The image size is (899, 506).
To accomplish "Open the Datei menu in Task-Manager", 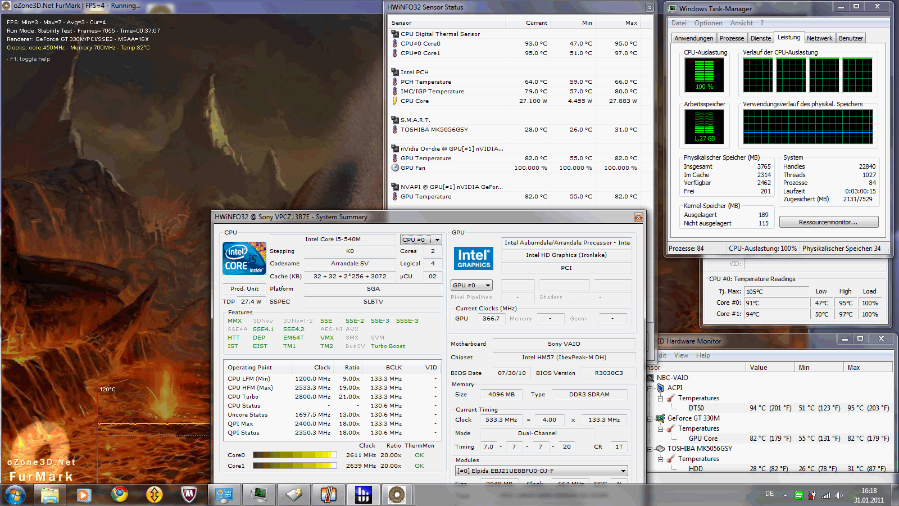I will [x=679, y=23].
